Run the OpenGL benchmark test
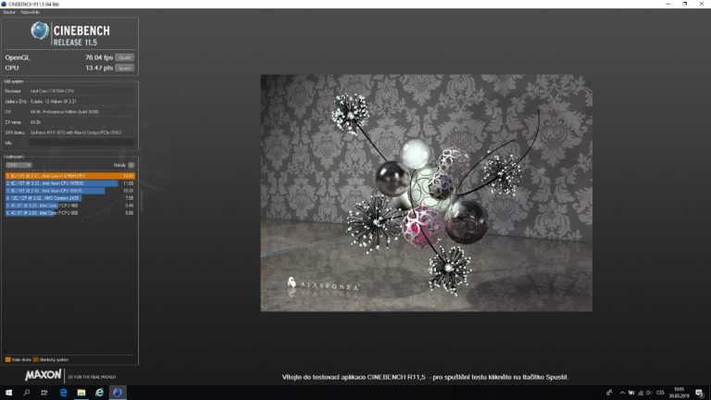711x400 pixels. pos(125,57)
